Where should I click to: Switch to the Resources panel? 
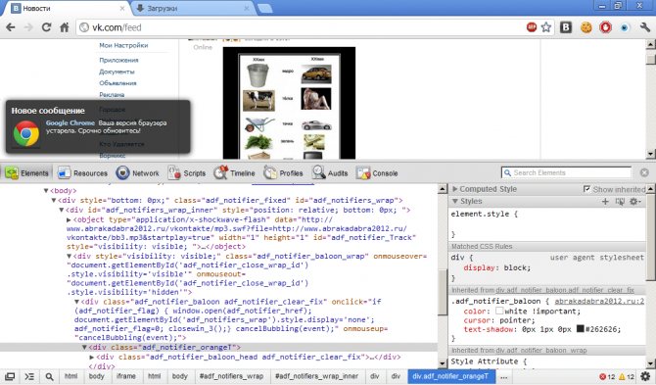click(82, 172)
